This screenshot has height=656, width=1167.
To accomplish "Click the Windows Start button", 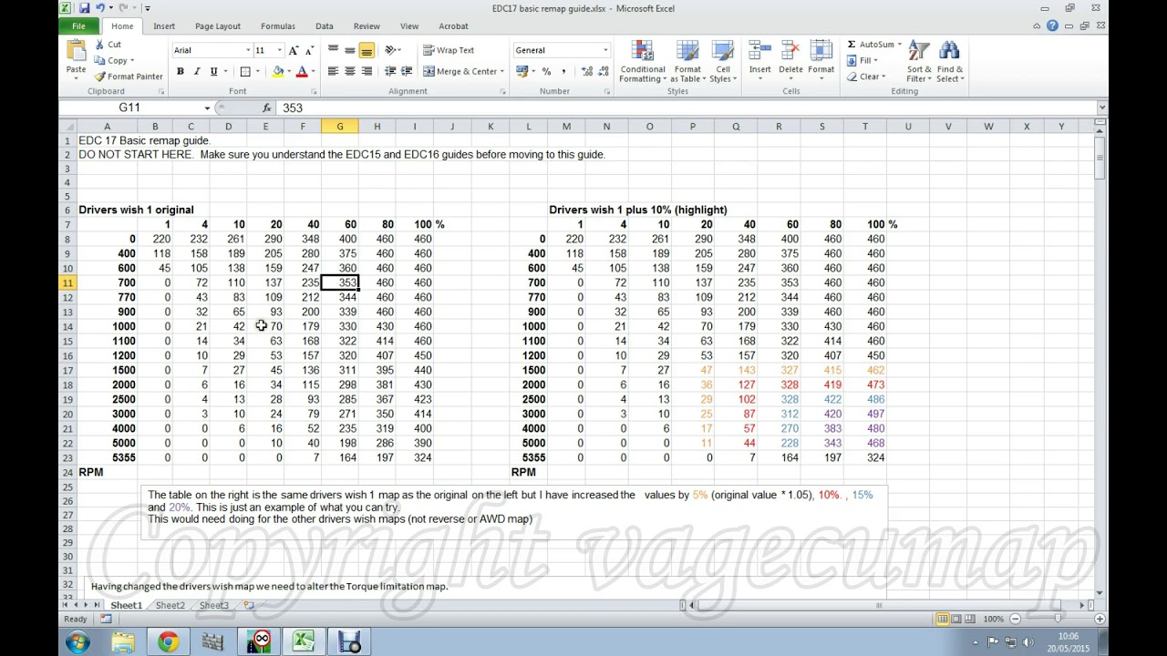I will (x=77, y=642).
